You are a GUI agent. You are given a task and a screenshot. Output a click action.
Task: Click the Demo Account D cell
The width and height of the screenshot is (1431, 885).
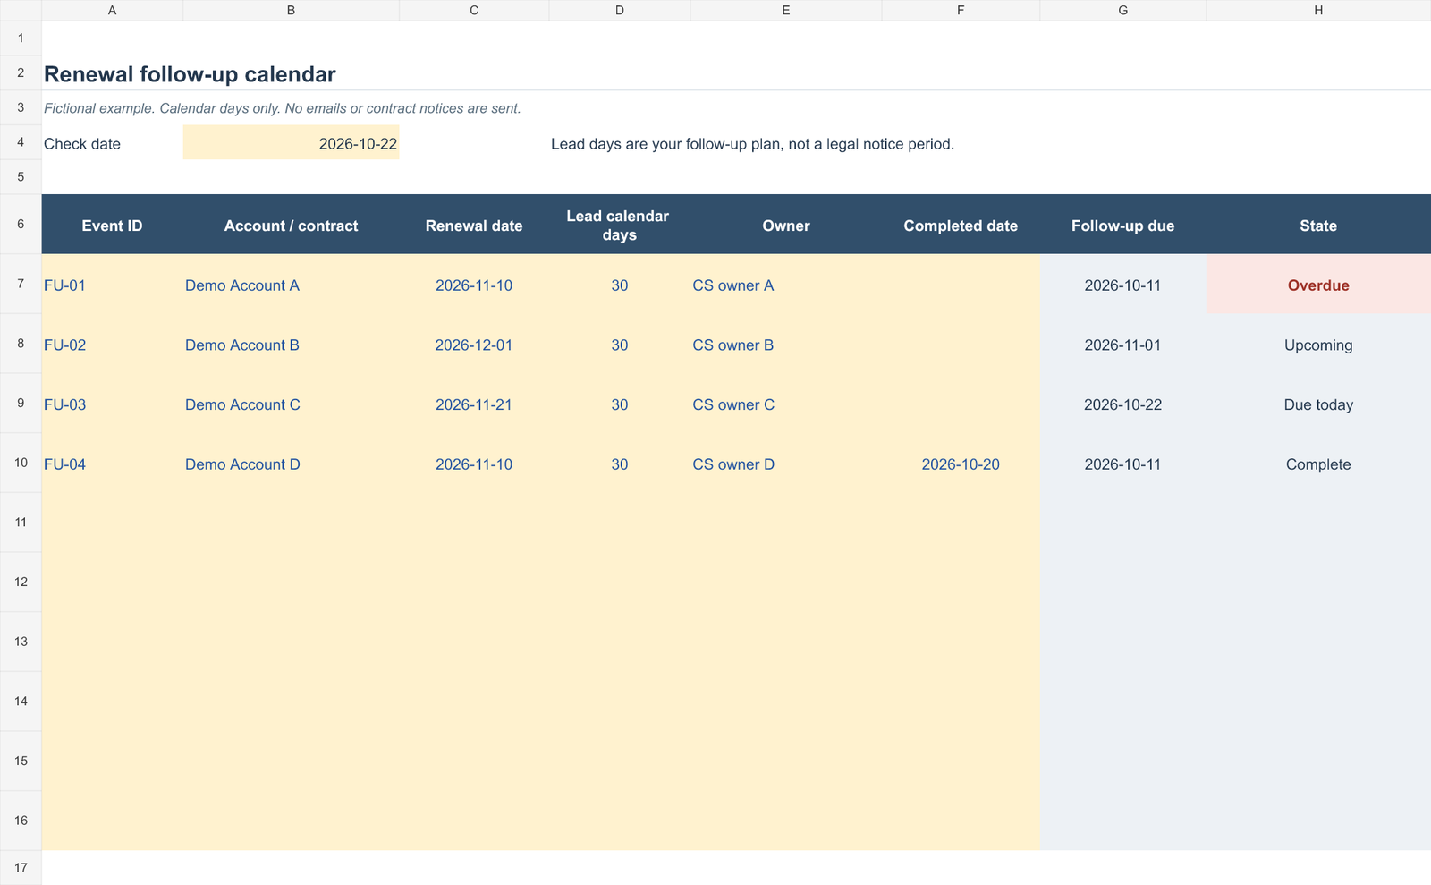(x=291, y=464)
